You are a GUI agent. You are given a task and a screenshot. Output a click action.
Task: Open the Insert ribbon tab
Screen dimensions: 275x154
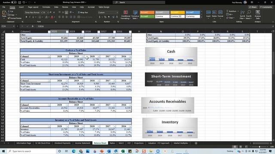tap(21, 7)
